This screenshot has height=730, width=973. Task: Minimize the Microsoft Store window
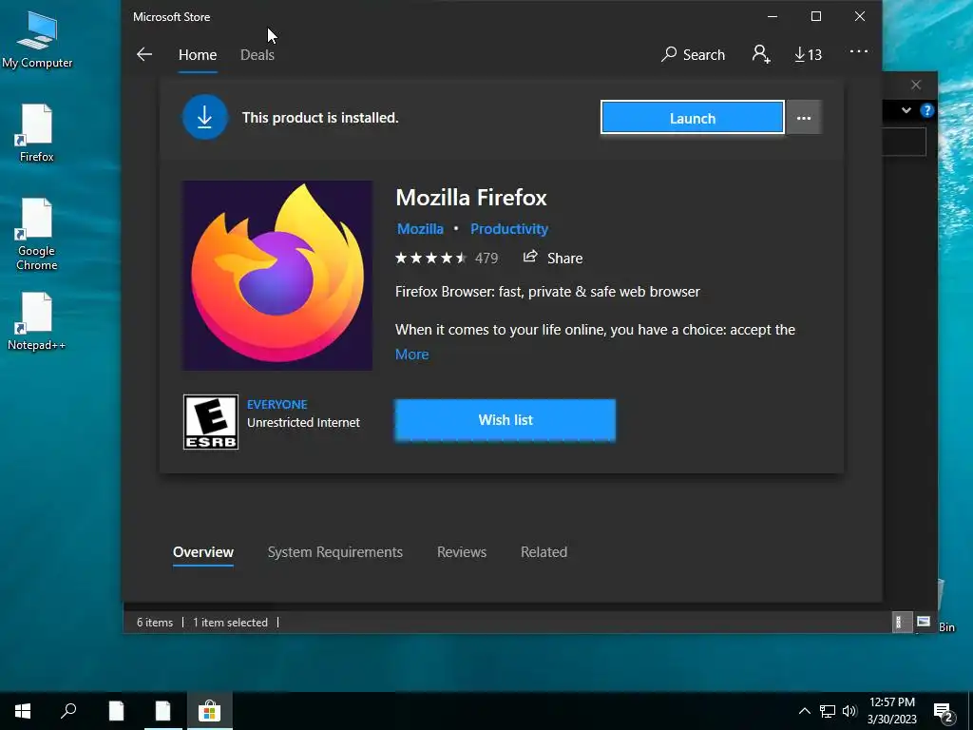773,17
